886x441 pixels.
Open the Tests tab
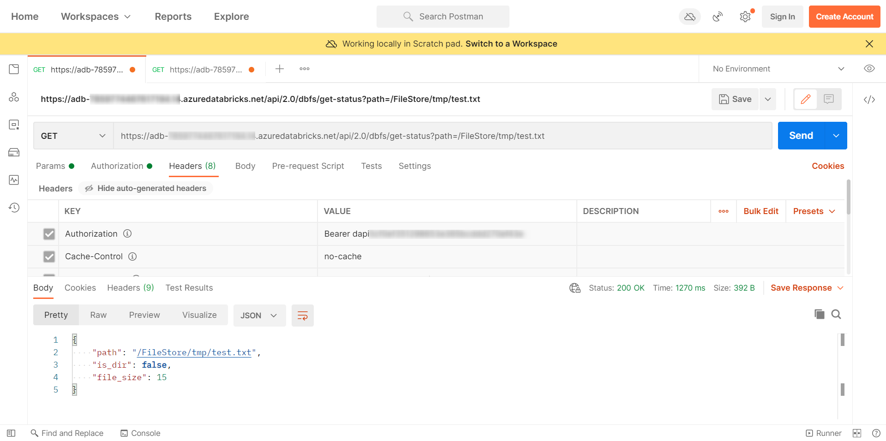(371, 166)
